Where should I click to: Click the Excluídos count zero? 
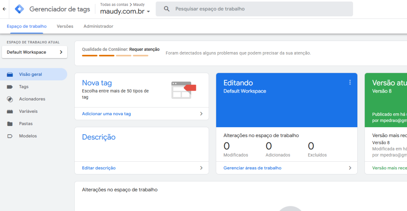(x=311, y=146)
